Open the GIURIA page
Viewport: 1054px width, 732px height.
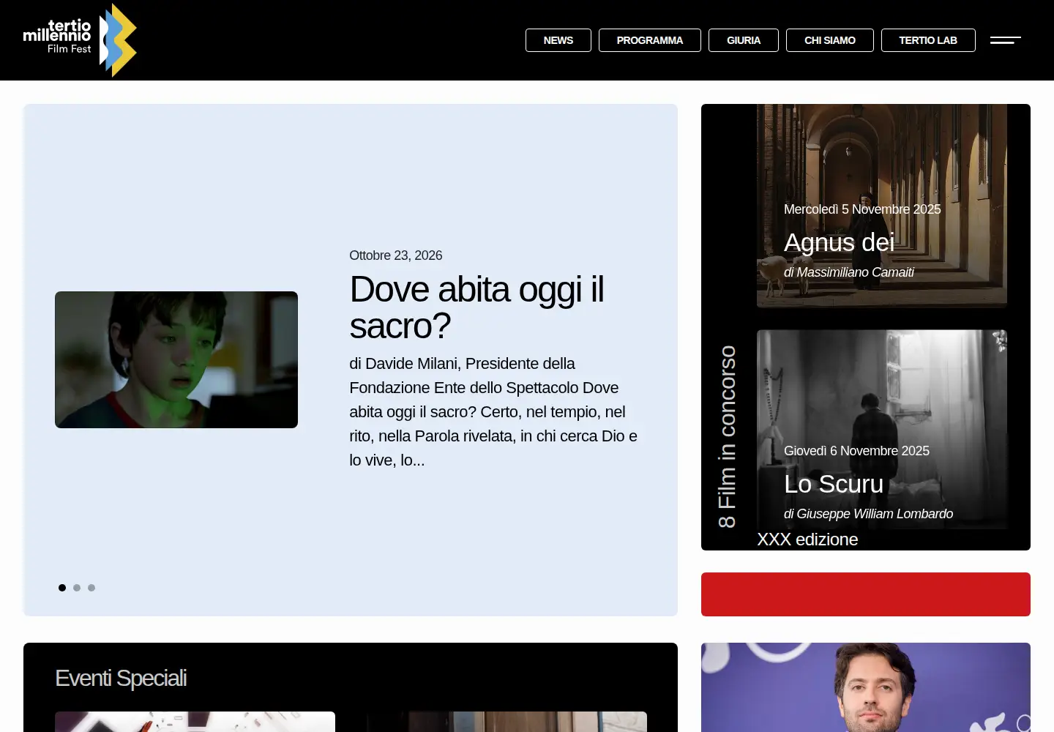[x=744, y=40]
